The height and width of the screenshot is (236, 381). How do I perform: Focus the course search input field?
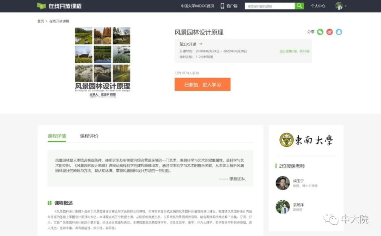pyautogui.click(x=270, y=6)
